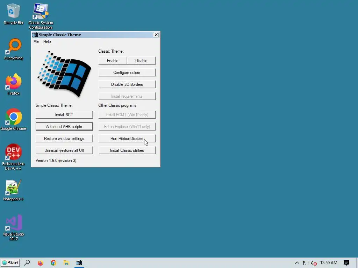Enable the Classic Theme

click(x=113, y=61)
